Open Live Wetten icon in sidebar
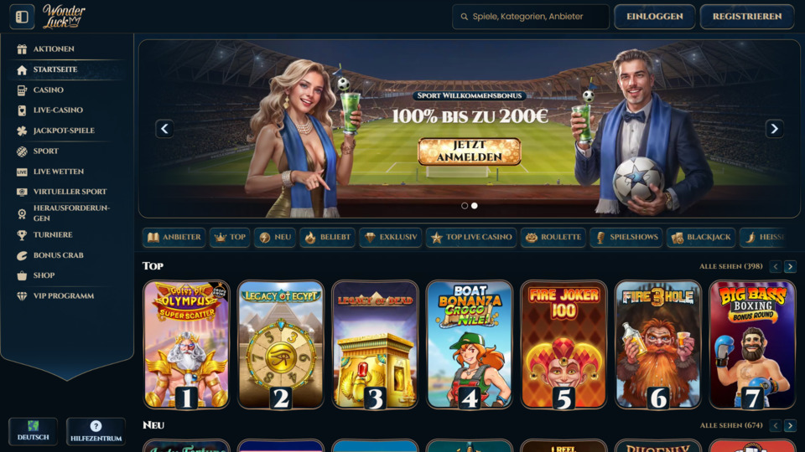This screenshot has height=452, width=805. click(22, 172)
